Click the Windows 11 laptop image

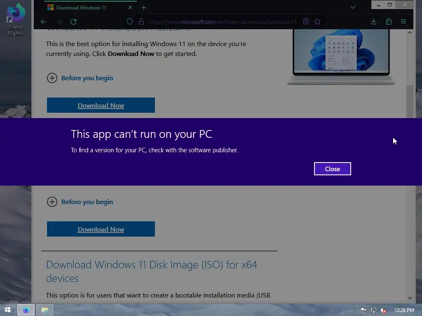click(341, 57)
